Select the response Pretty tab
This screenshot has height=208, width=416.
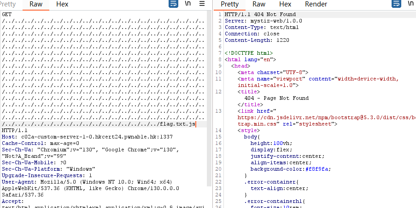229,4
